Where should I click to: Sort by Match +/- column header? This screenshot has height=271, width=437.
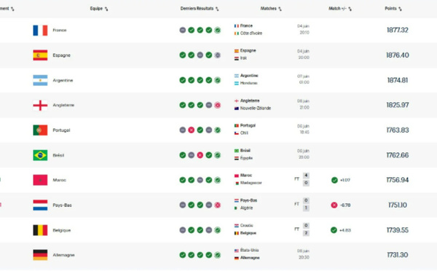coord(340,9)
